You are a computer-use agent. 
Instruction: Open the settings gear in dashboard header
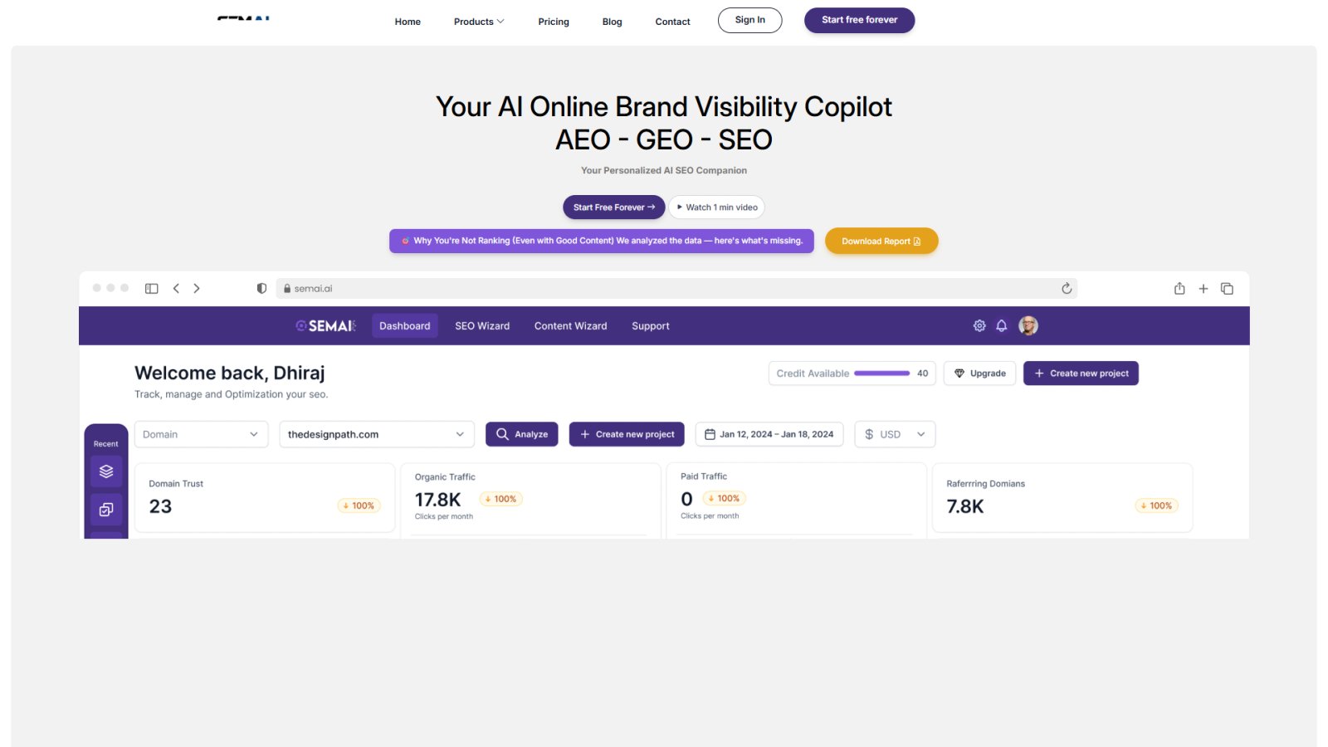(979, 326)
